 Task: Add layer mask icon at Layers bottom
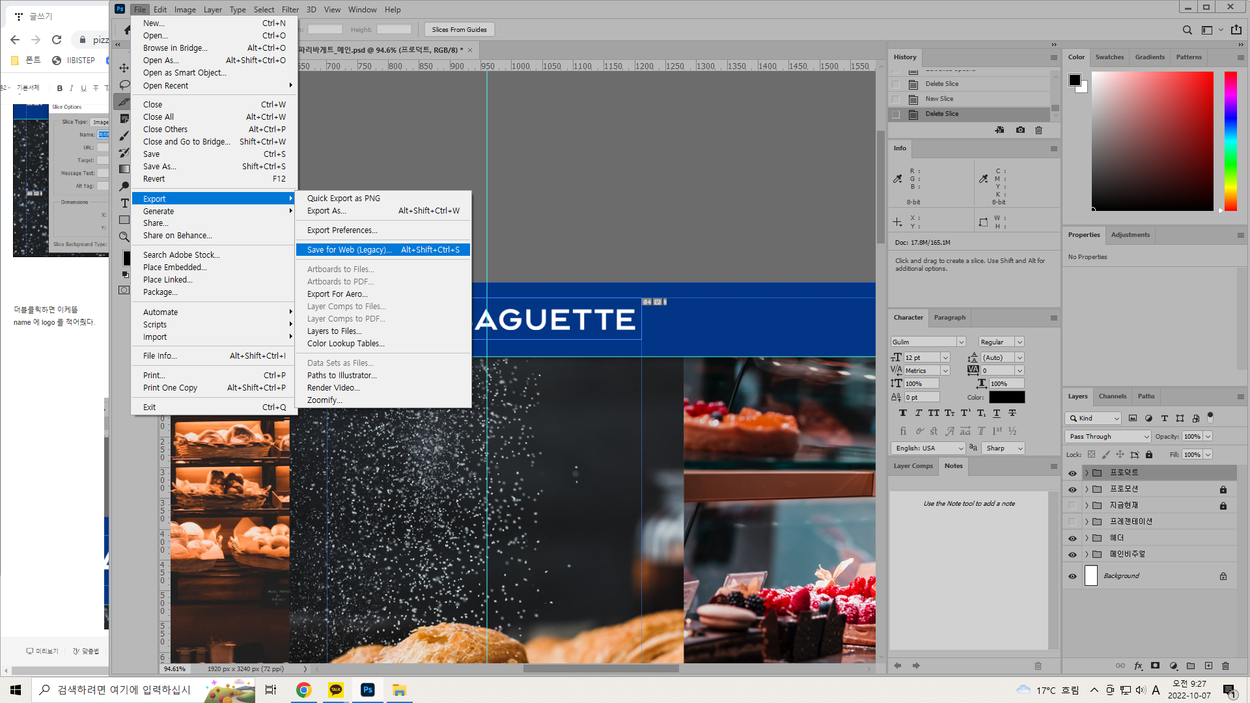pos(1155,665)
